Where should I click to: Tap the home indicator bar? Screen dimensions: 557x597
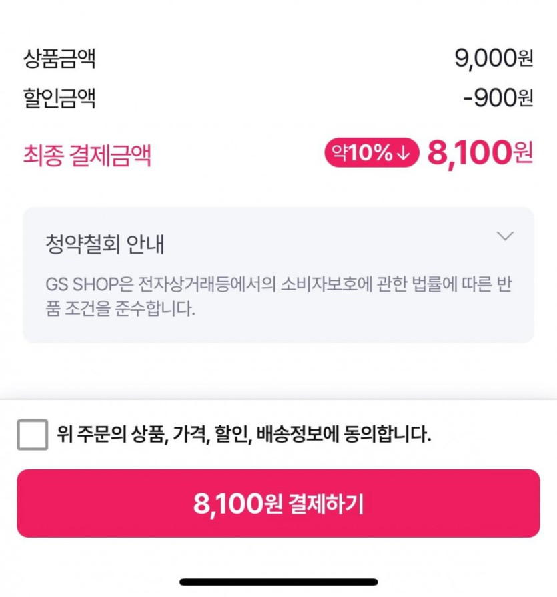pos(278,582)
